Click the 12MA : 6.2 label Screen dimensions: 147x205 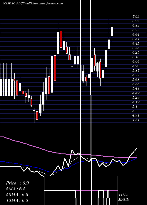pyautogui.click(x=17, y=201)
